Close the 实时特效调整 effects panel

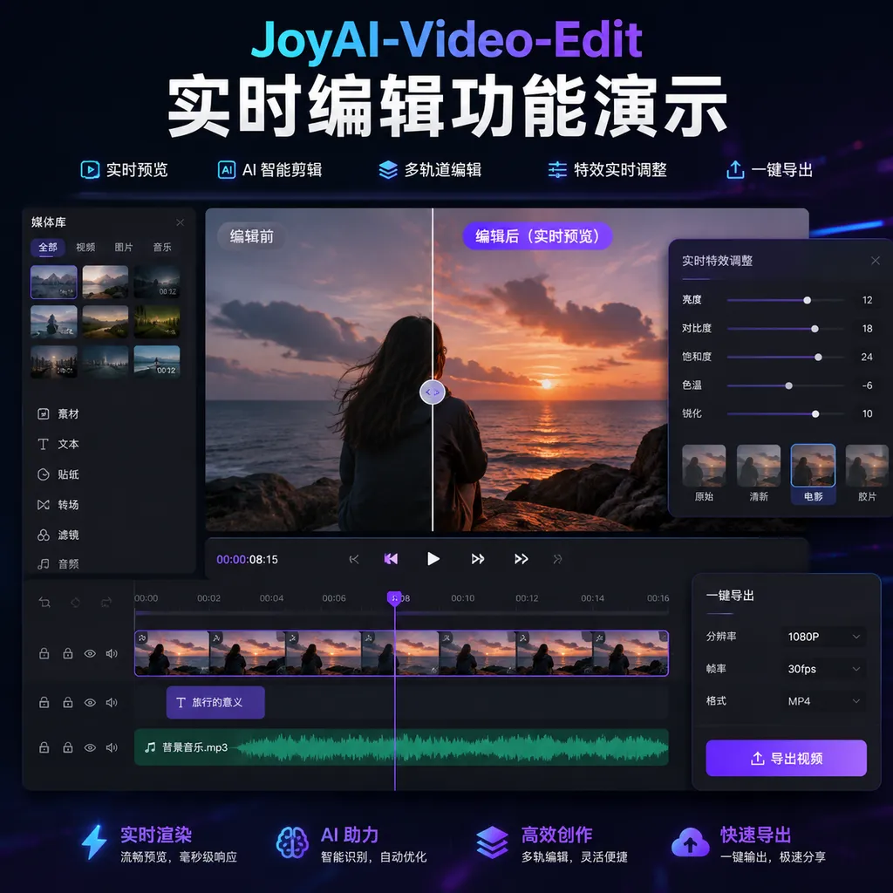[876, 260]
